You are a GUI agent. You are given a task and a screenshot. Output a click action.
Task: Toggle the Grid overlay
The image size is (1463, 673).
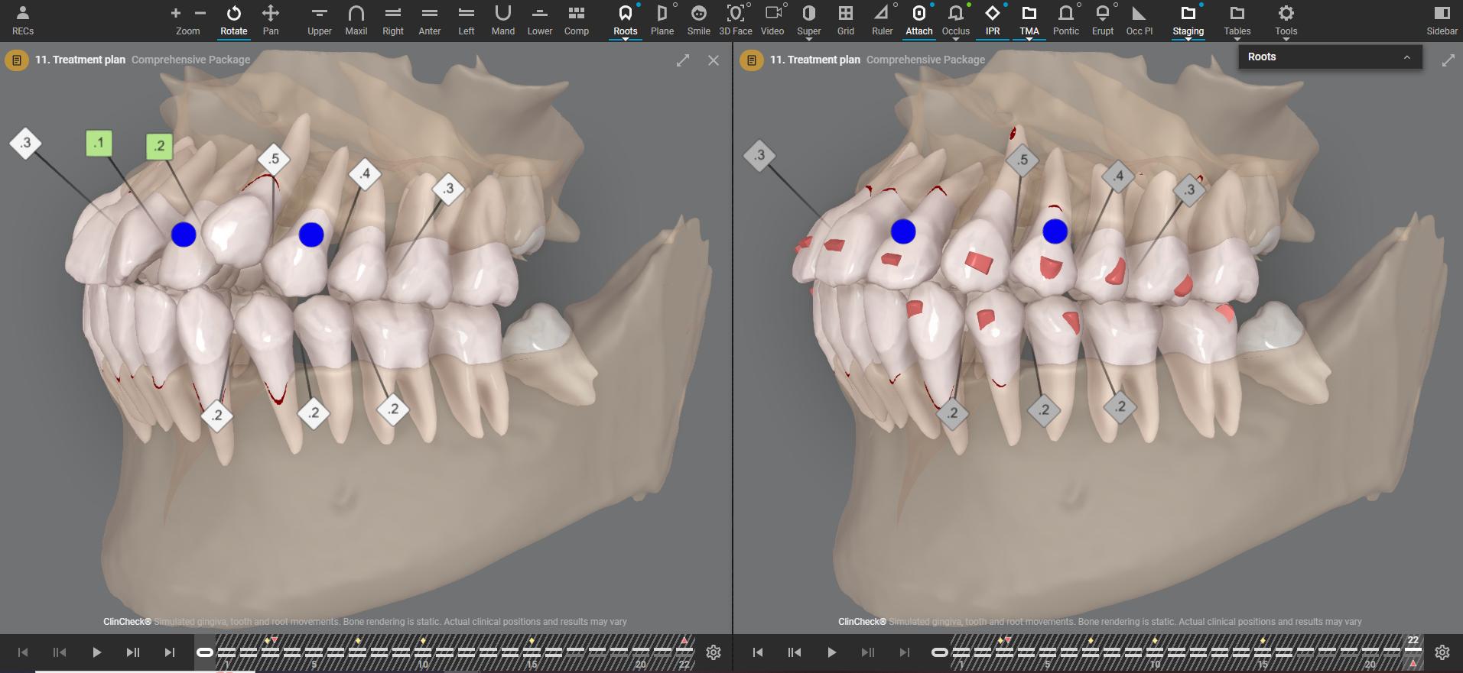coord(846,21)
